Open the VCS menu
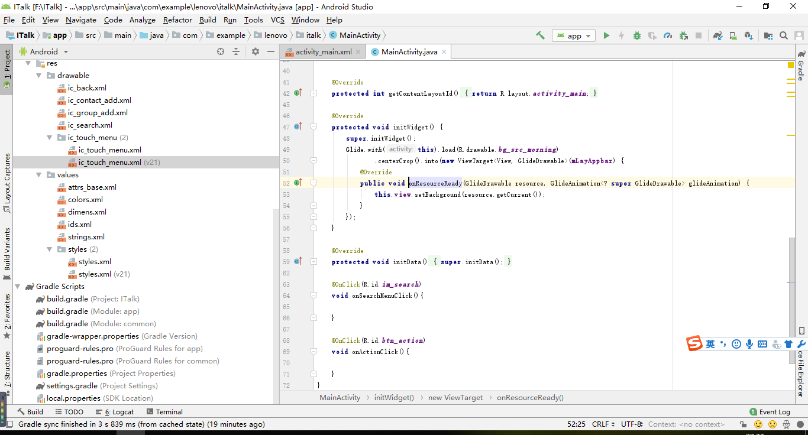Viewport: 808px width, 435px height. coord(277,20)
